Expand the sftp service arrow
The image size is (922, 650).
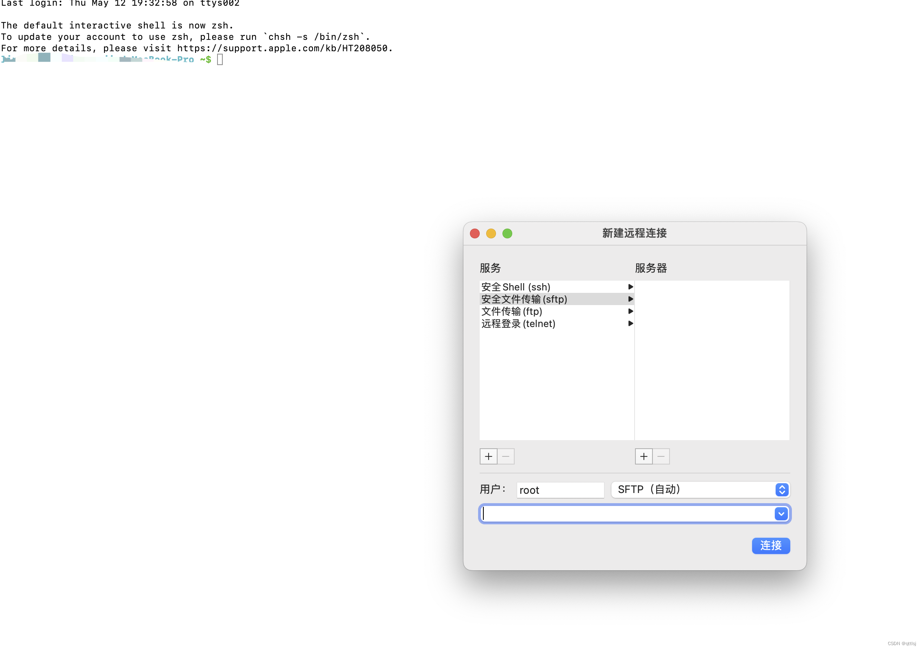tap(631, 299)
